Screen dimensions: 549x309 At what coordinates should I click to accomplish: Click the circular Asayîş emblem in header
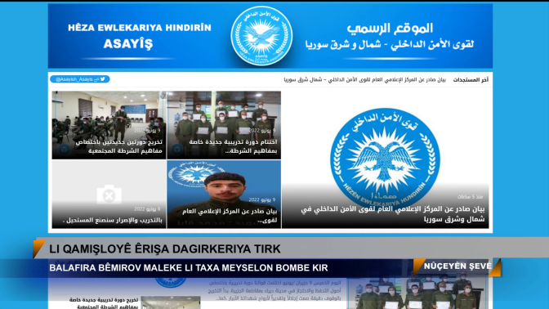[261, 36]
